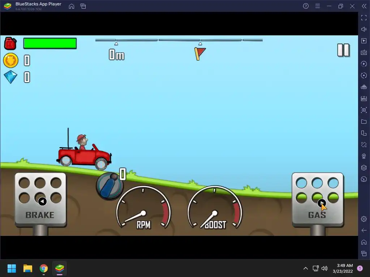Viewport: 370px width, 277px height.
Task: Open the Windows Start menu
Action: pyautogui.click(x=12, y=268)
